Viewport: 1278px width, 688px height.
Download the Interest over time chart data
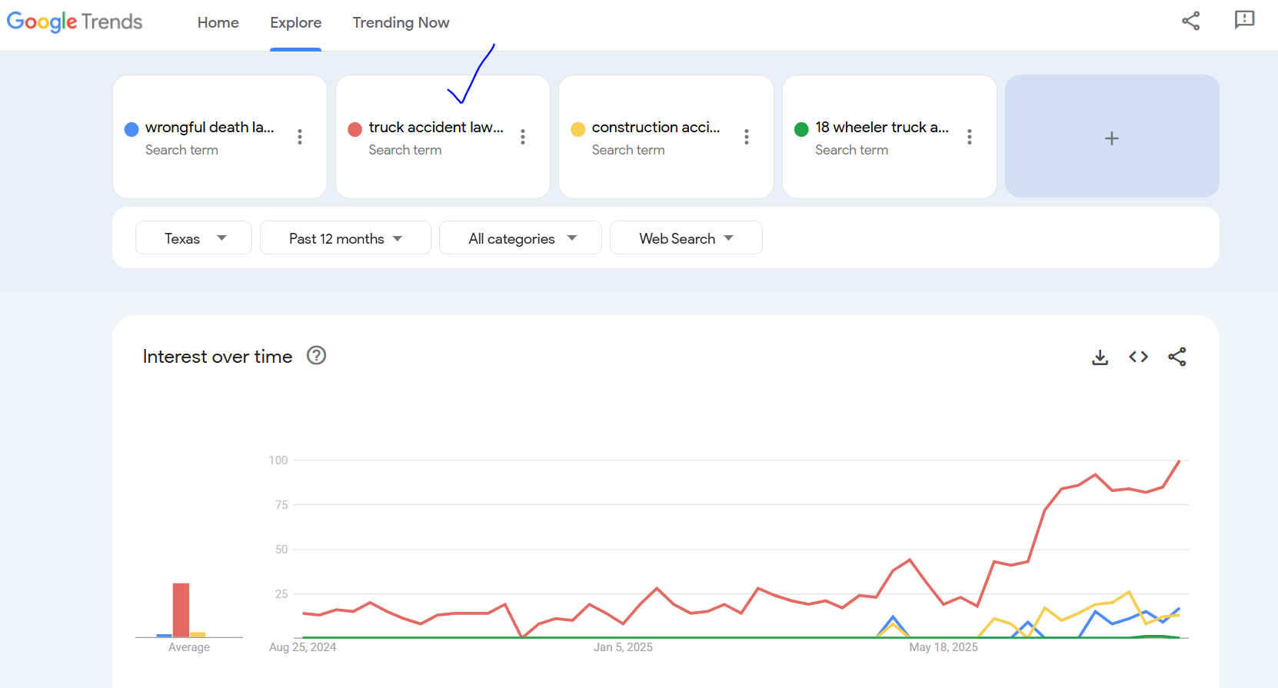(x=1100, y=357)
